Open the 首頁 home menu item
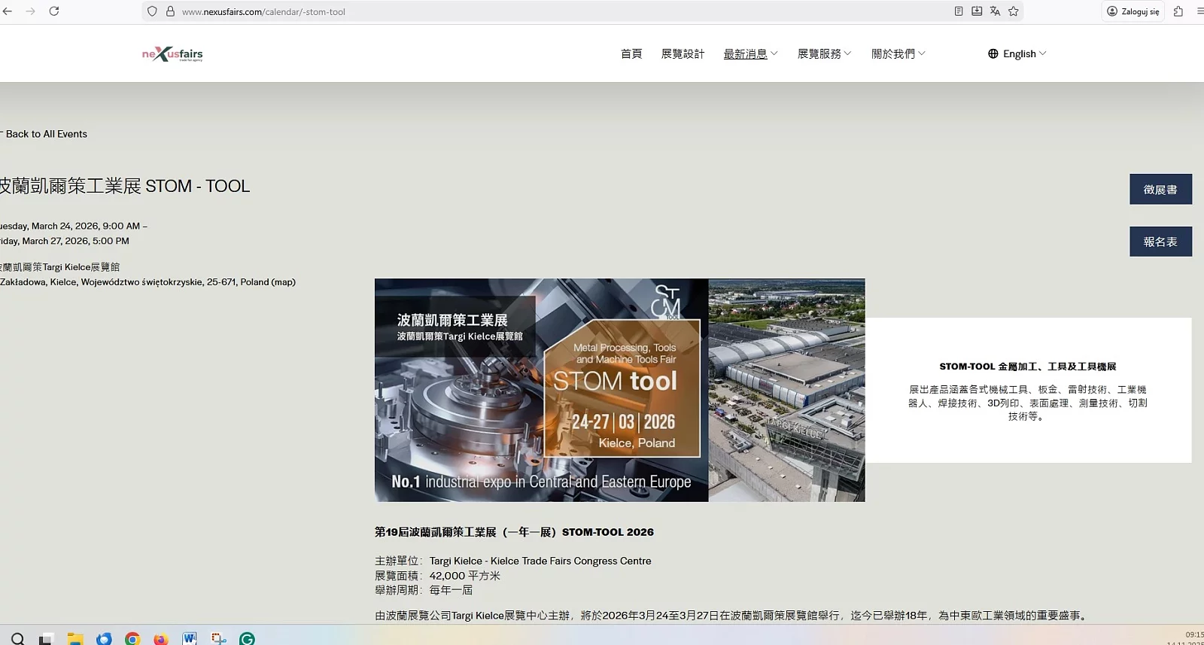This screenshot has height=645, width=1204. [x=631, y=54]
